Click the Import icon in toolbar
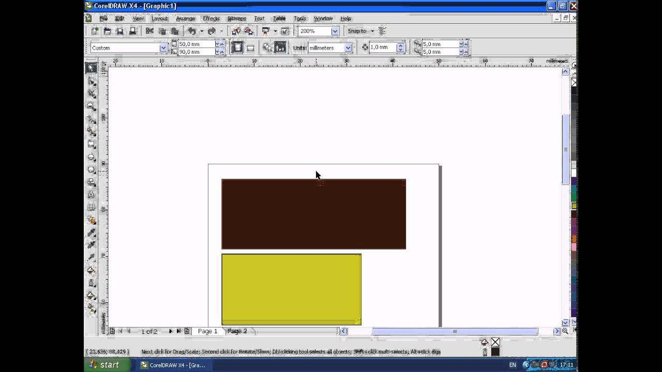This screenshot has height=372, width=662. (x=236, y=31)
